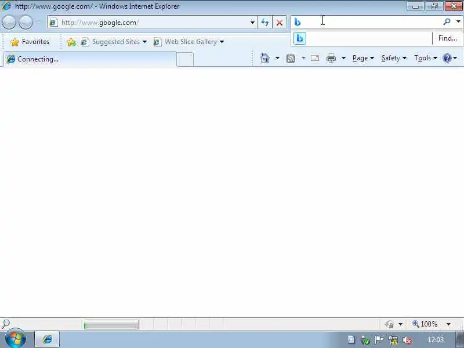Viewport: 464px width, 348px height.
Task: Expand the security zone dropdown in status bar
Action: pos(400,324)
